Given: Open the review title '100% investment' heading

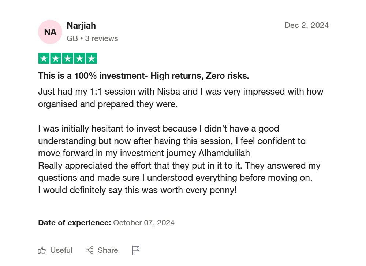Looking at the screenshot, I should click(143, 76).
